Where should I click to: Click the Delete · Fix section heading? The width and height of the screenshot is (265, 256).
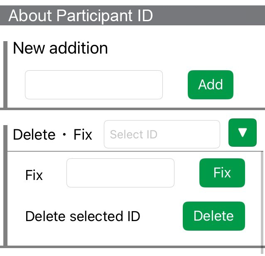pyautogui.click(x=52, y=135)
